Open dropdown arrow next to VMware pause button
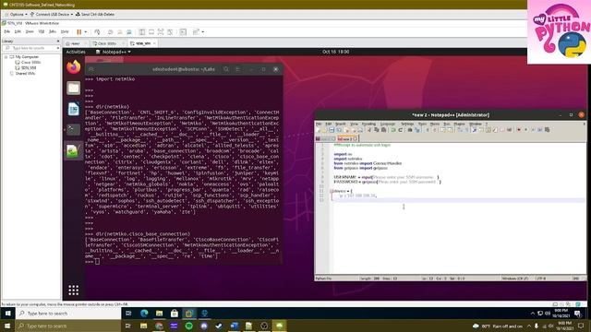The width and height of the screenshot is (591, 332). [86, 32]
